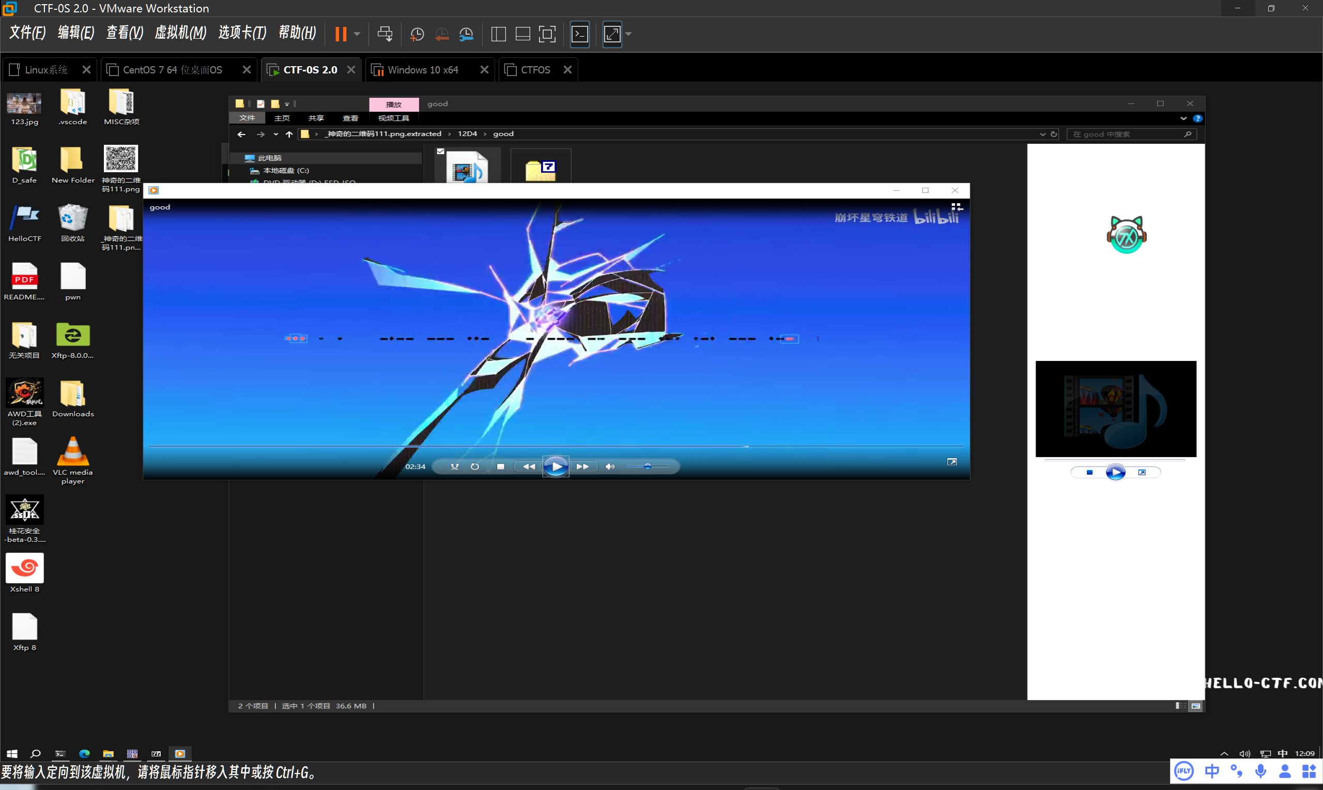Mute the media player volume
Viewport: 1323px width, 790px height.
pos(610,466)
